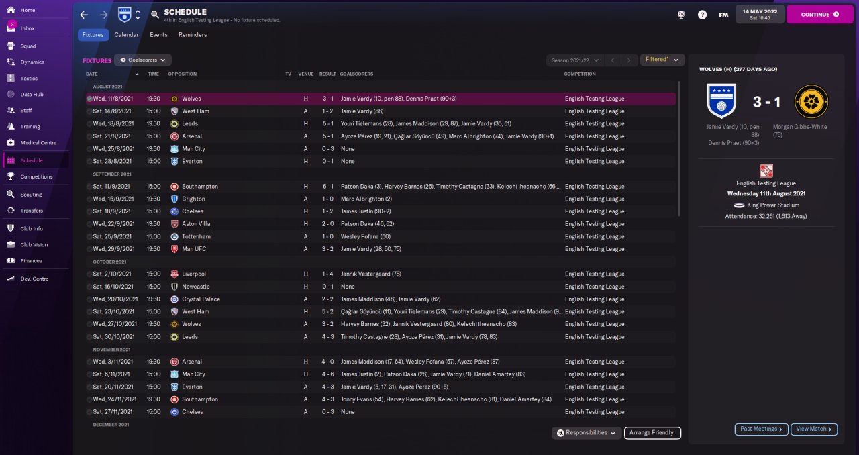Go back with the left arrow
Image resolution: width=859 pixels, height=455 pixels.
[x=84, y=15]
